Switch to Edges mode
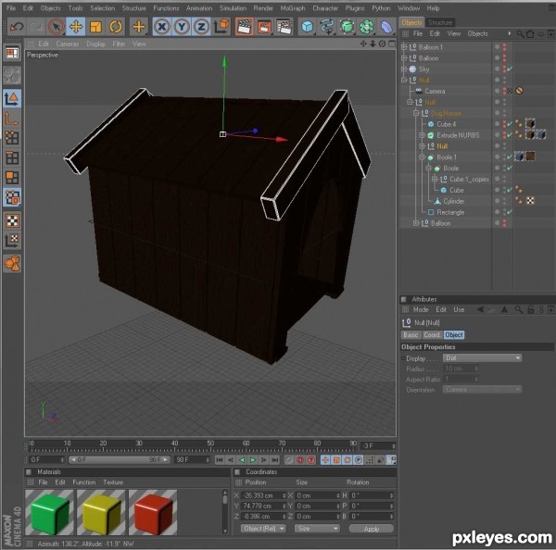This screenshot has width=556, height=550. coord(12,157)
